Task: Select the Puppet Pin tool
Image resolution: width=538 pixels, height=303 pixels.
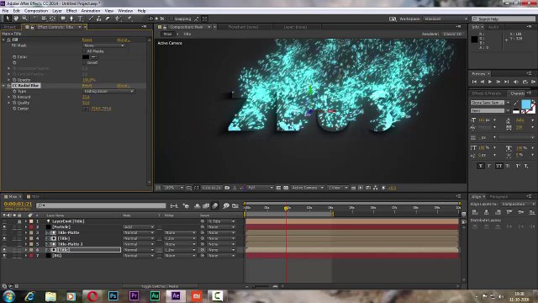Action: pos(129,19)
